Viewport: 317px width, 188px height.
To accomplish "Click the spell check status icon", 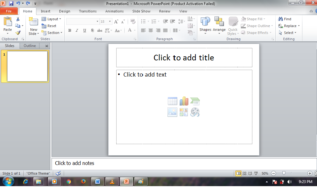I will pyautogui.click(x=58, y=173).
